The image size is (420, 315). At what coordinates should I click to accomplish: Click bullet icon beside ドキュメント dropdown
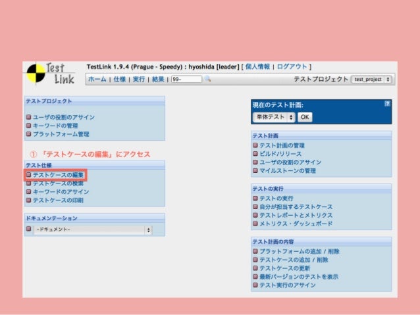(x=29, y=229)
